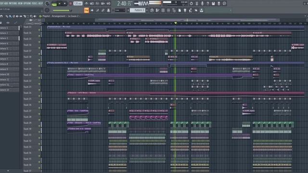The width and height of the screenshot is (308, 173).
Task: Mute Track 16 using its green dot
Action: coord(39,48)
